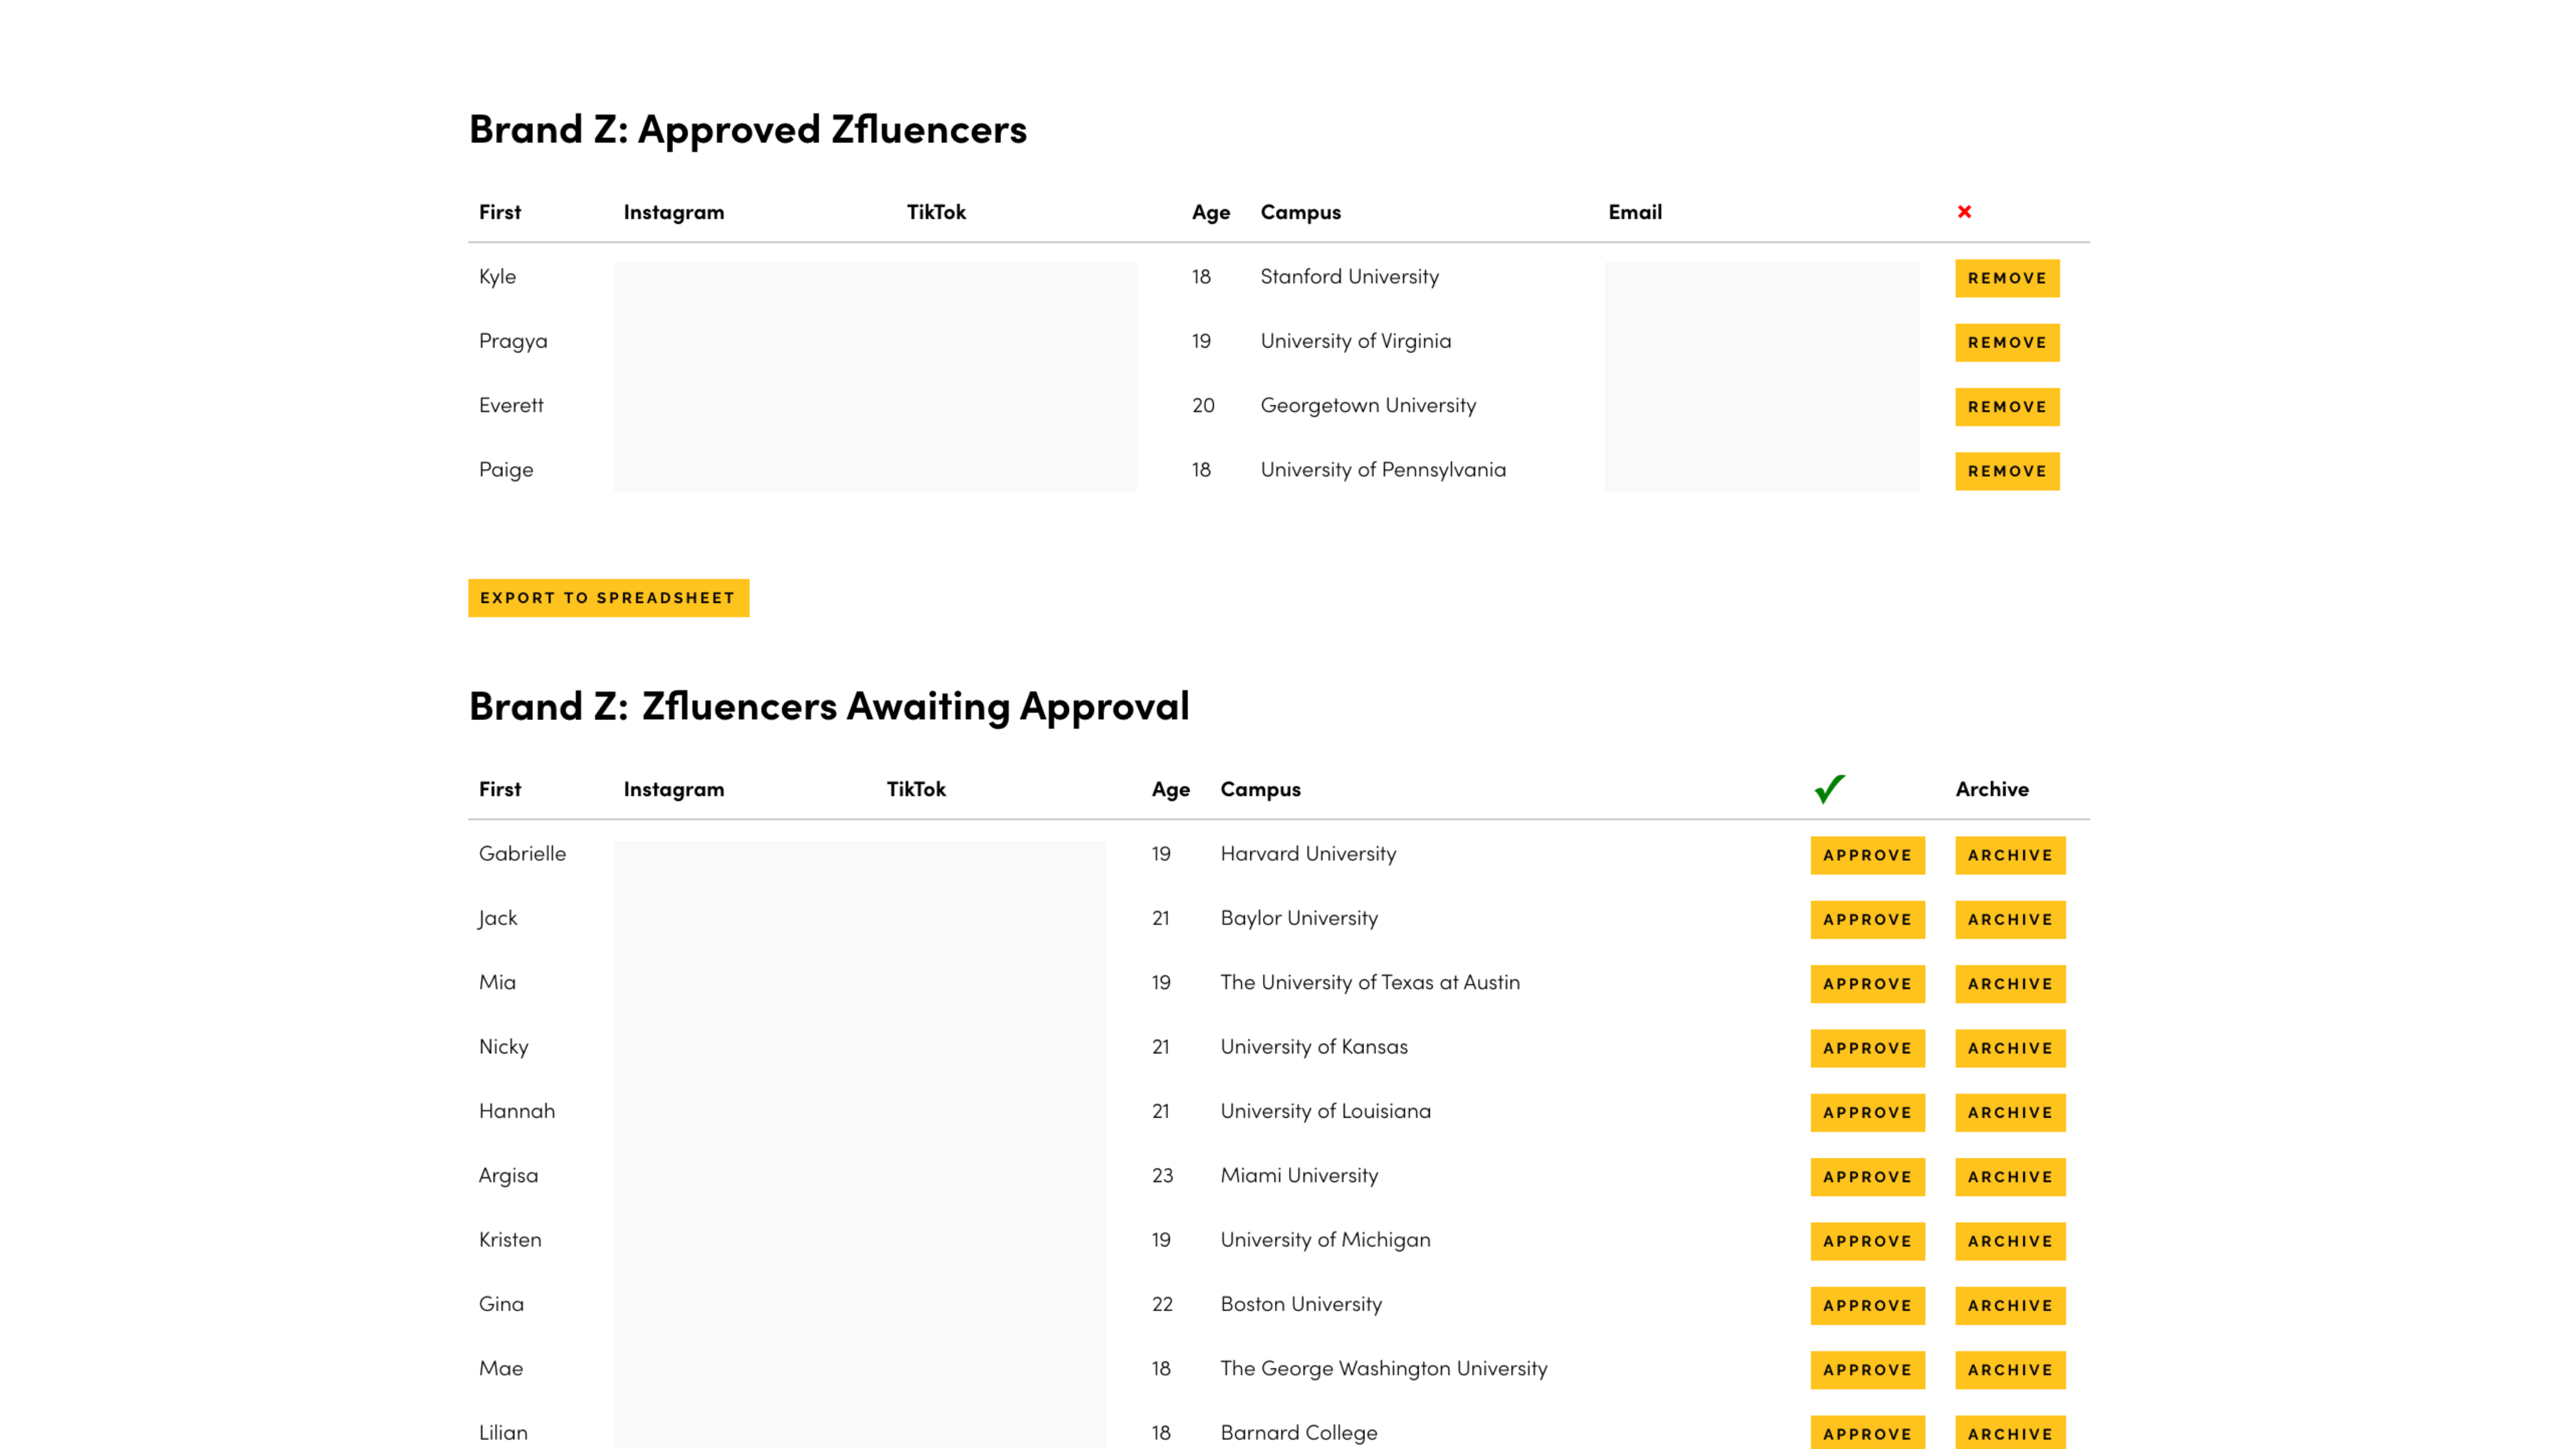The height and width of the screenshot is (1449, 2576).
Task: Click 'The University of Texas at Austin' cell
Action: 1370,982
